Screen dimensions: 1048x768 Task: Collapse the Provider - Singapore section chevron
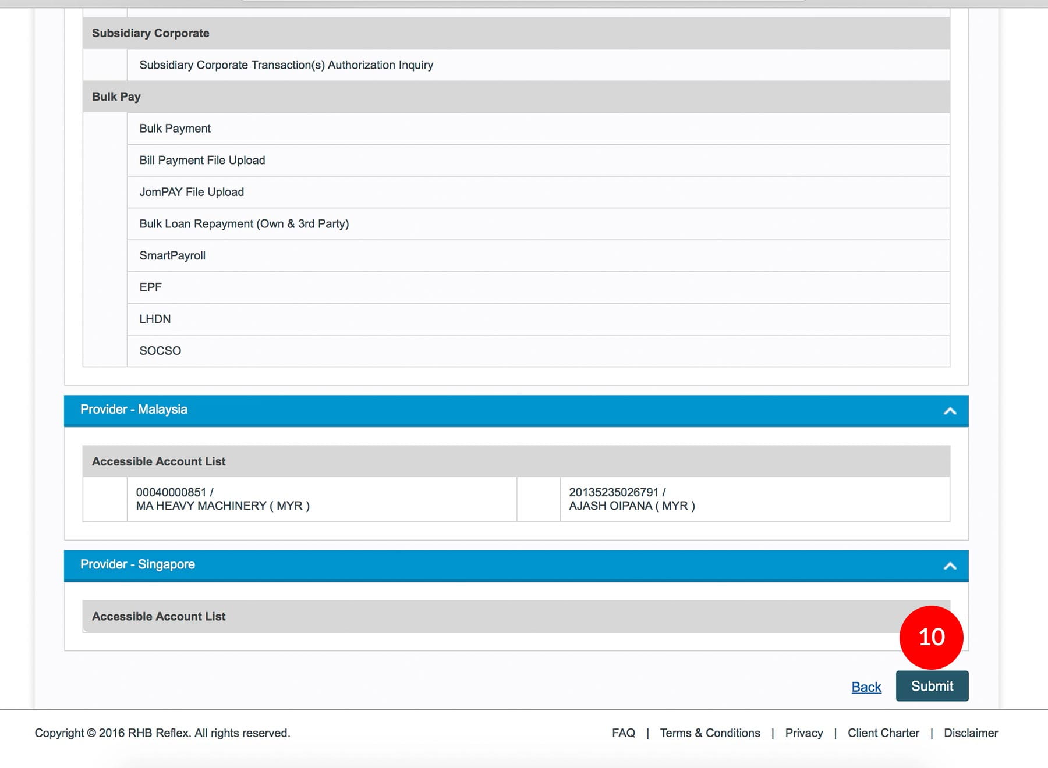coord(950,566)
